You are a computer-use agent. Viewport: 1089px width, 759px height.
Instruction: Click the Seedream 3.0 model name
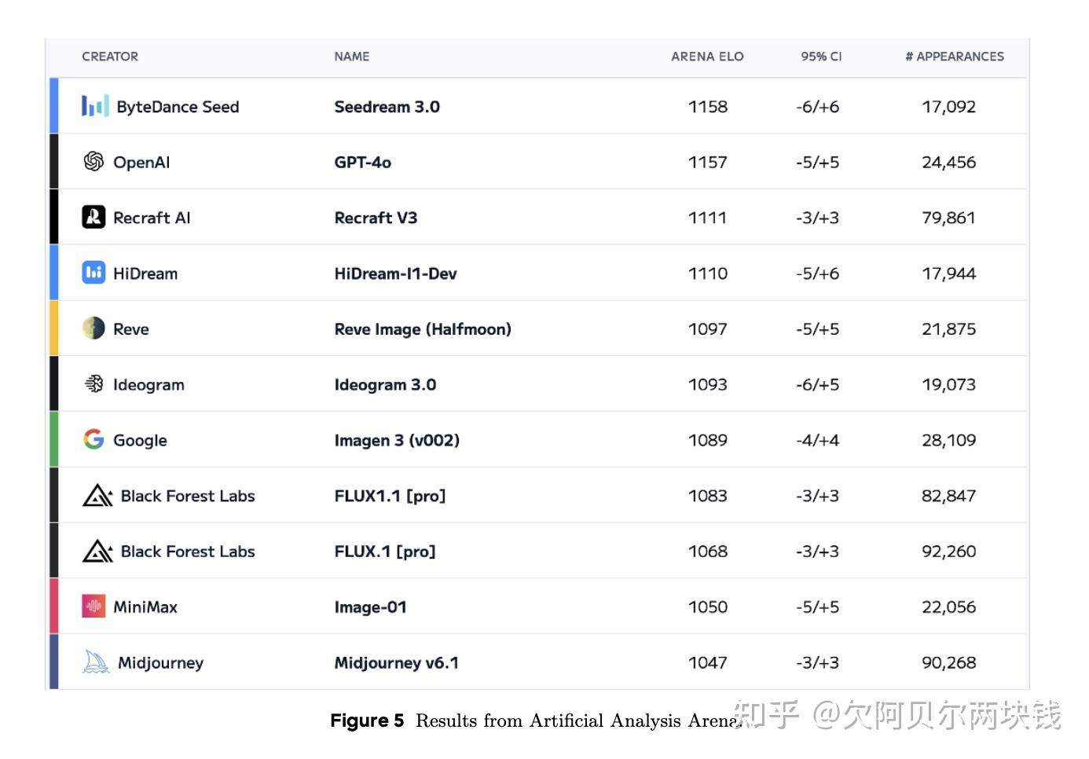387,107
